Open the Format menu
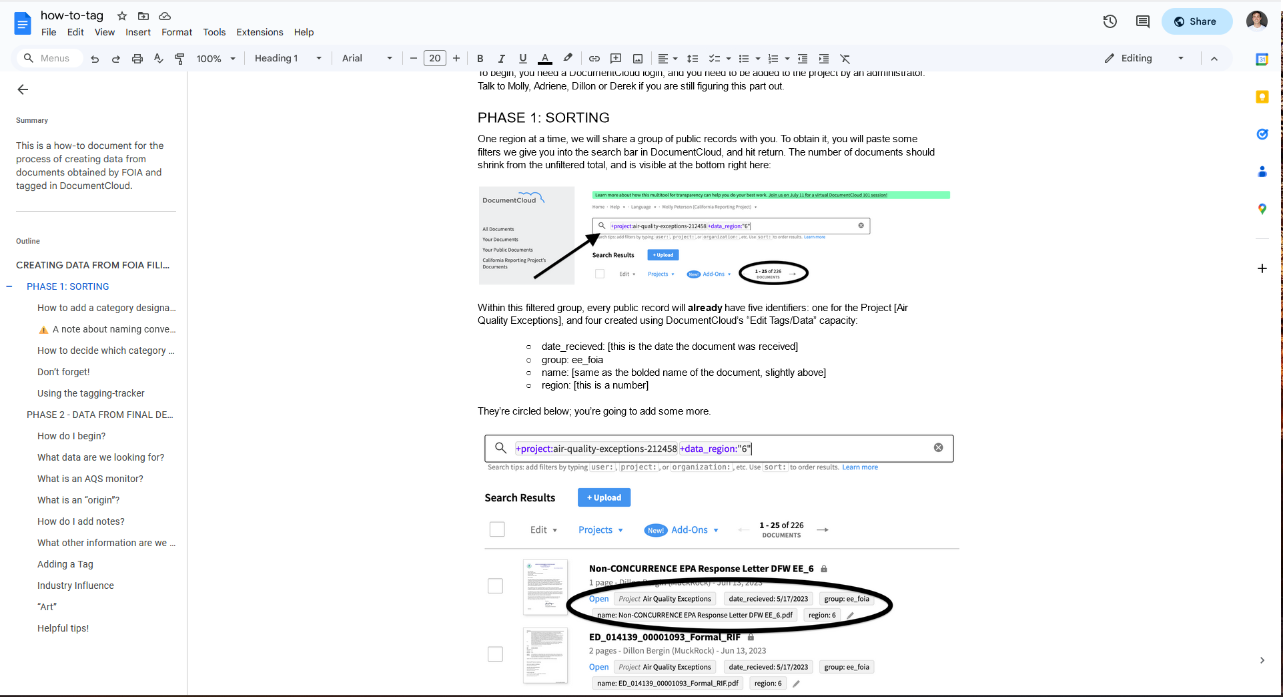1283x697 pixels. click(177, 32)
